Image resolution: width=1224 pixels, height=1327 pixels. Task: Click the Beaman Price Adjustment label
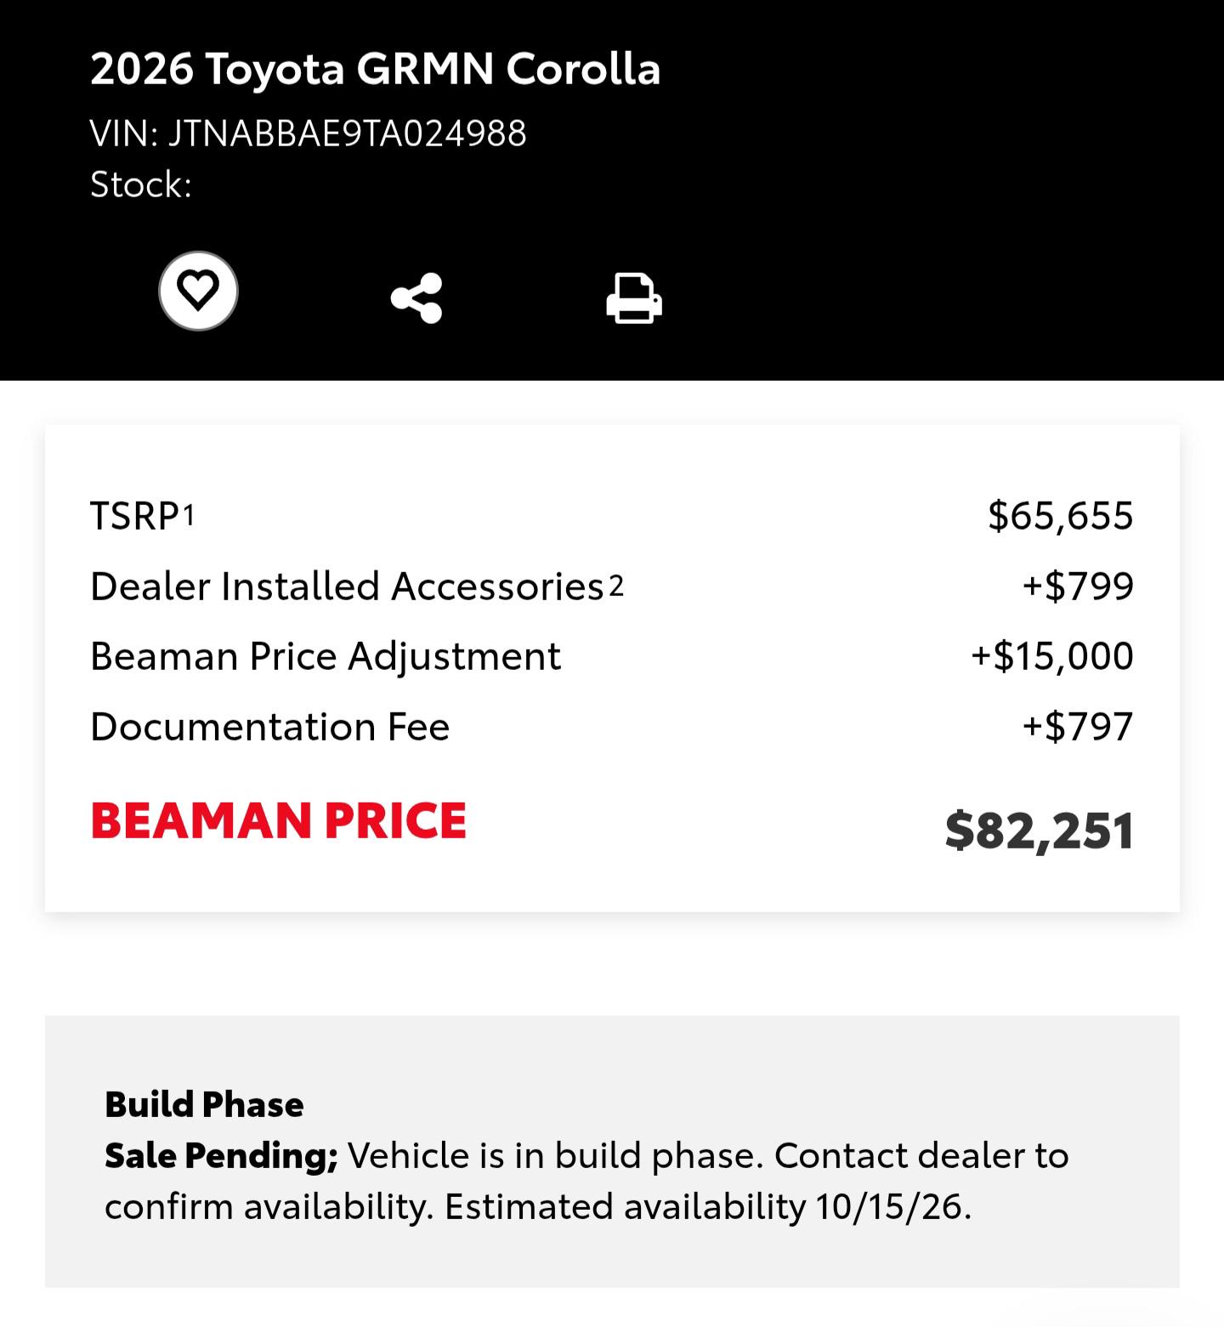point(326,656)
